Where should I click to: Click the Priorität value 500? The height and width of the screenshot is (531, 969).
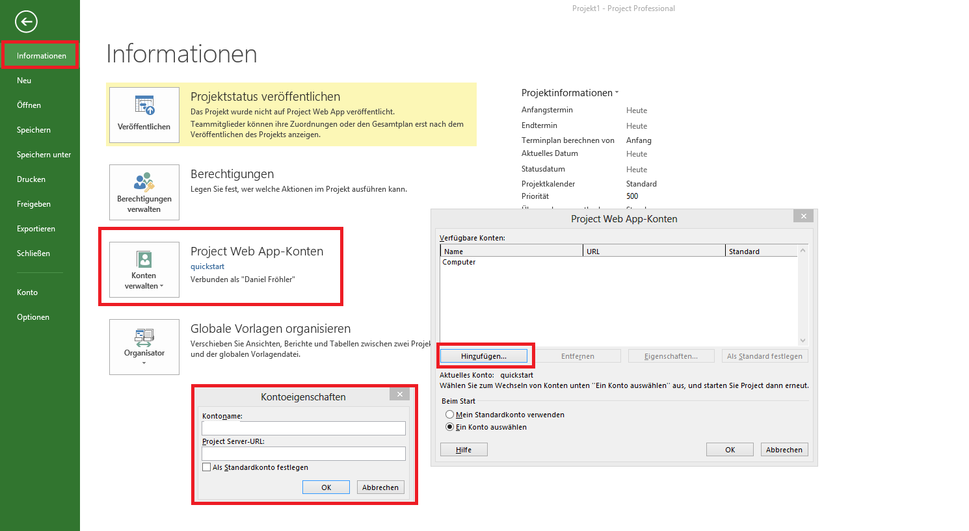[632, 196]
